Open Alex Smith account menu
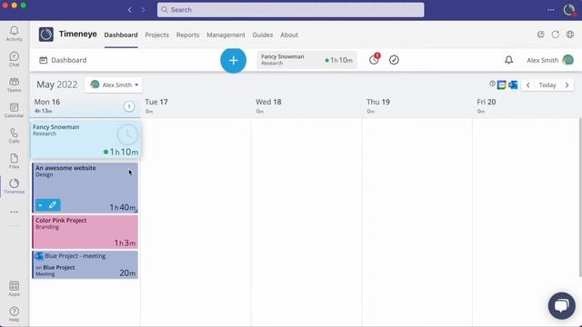The width and height of the screenshot is (582, 327). coord(550,60)
